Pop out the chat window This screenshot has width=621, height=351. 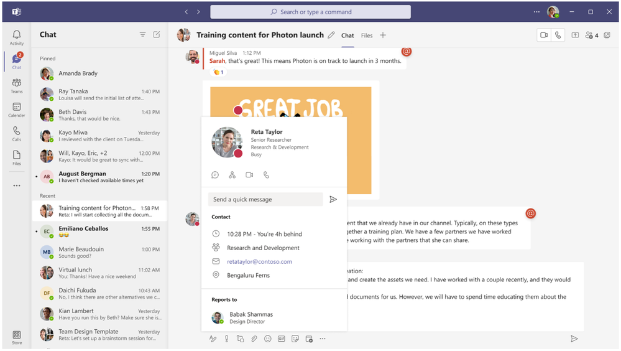[x=607, y=35]
